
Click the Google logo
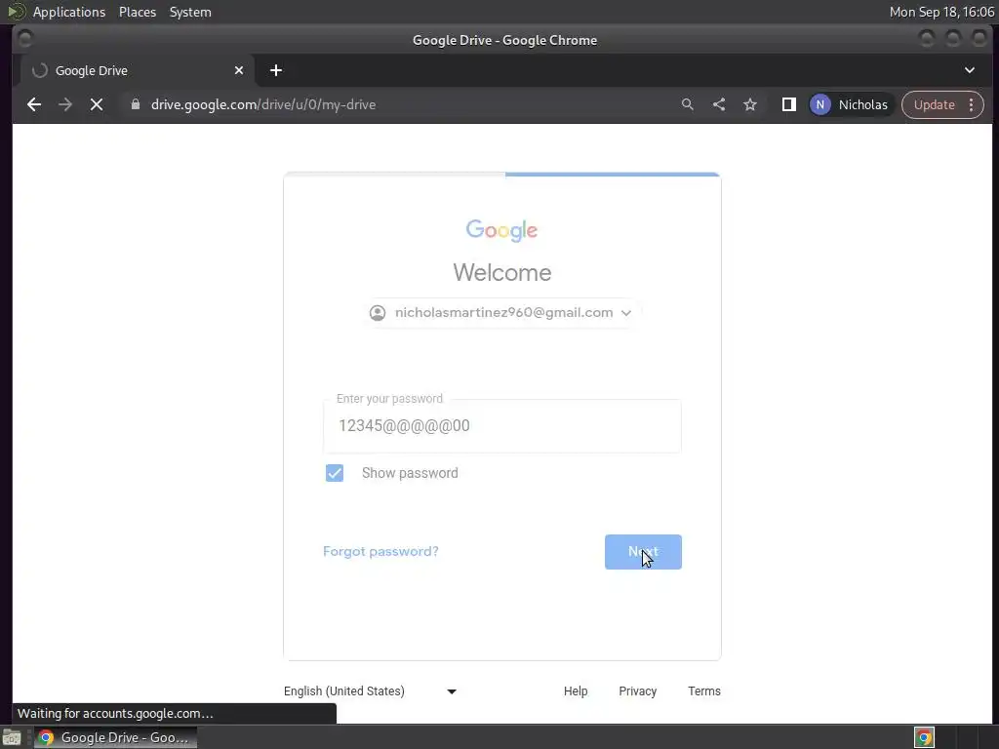tap(501, 230)
